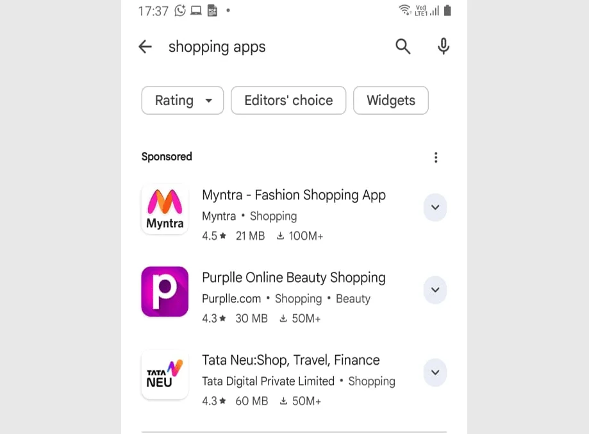Tap the Purplle app icon

click(165, 291)
